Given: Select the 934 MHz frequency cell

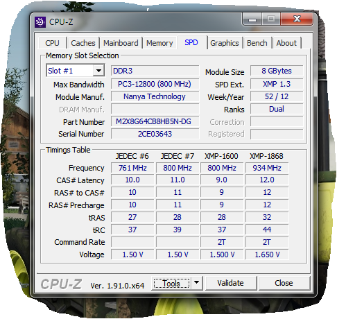Looking at the screenshot, I should (267, 168).
